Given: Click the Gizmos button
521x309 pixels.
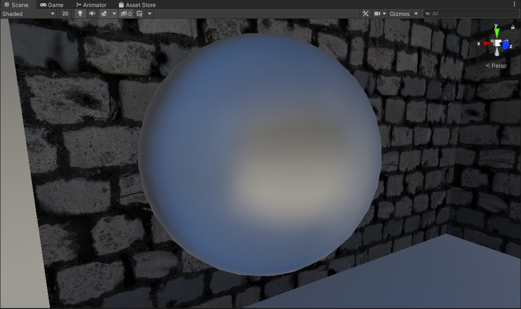Looking at the screenshot, I should (x=400, y=14).
